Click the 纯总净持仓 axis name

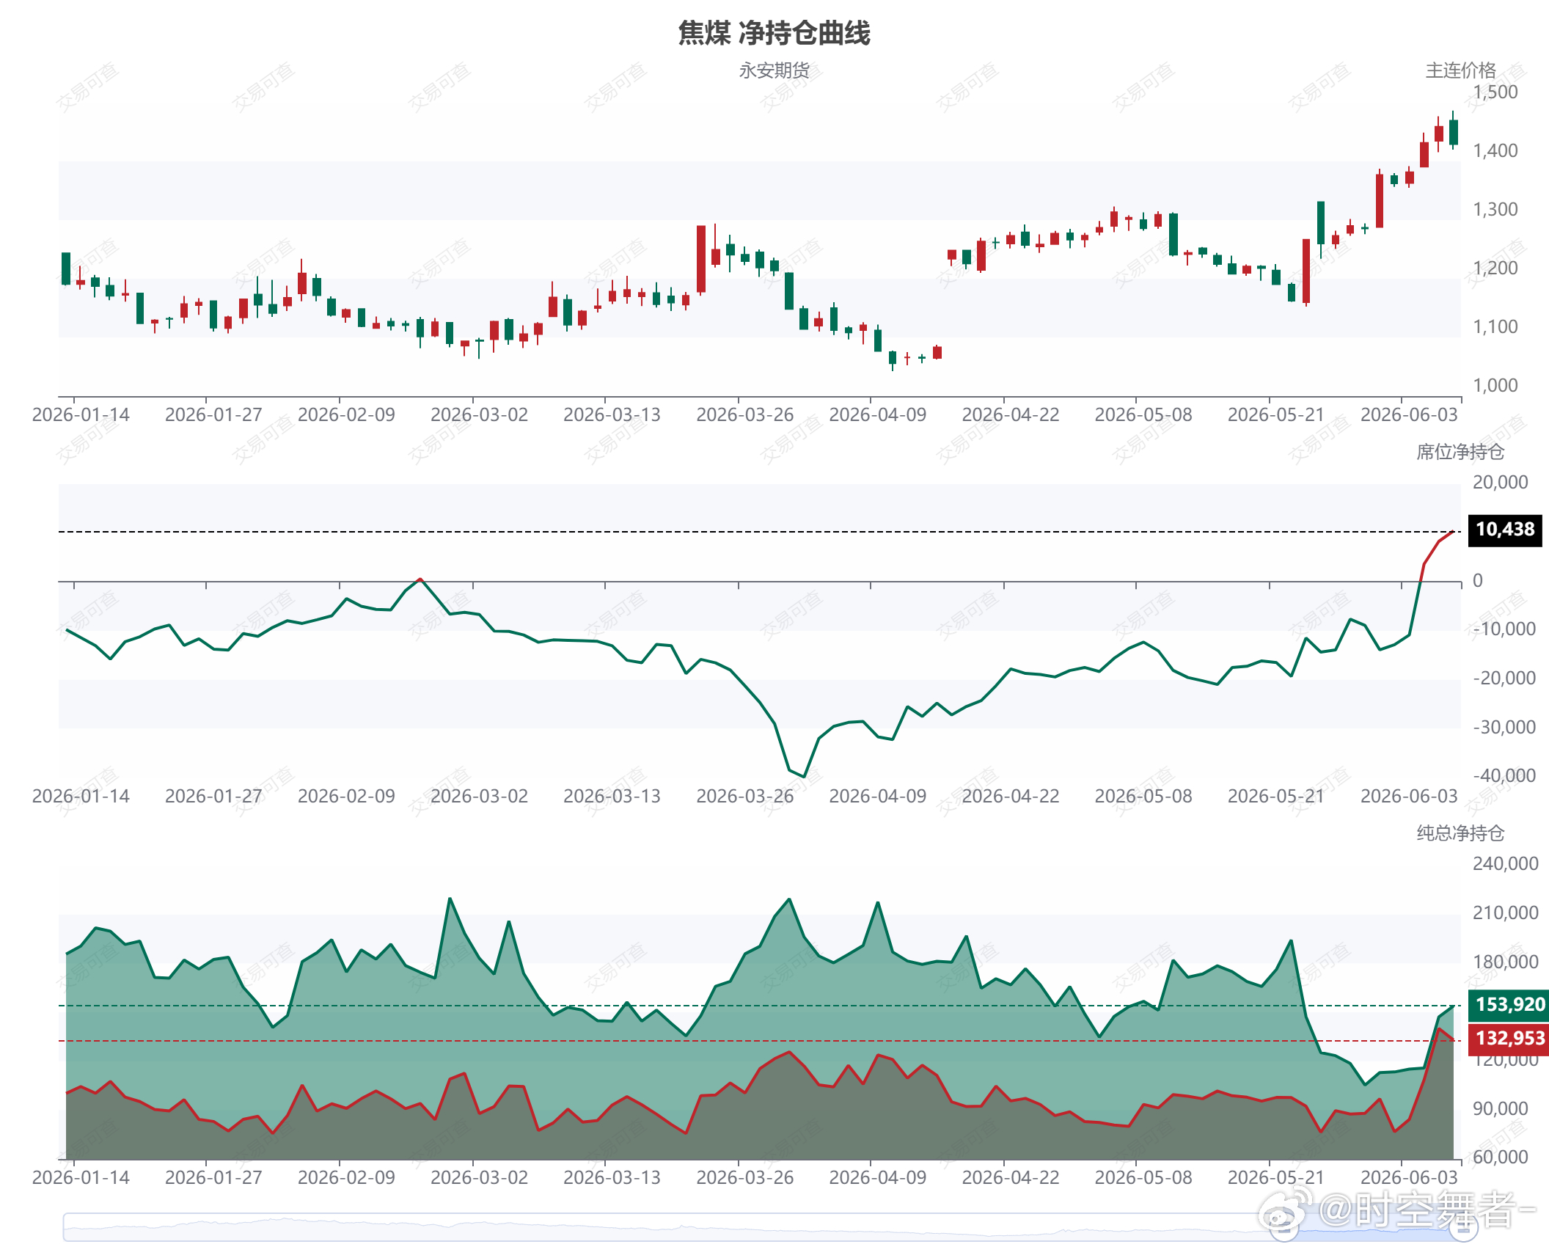pos(1460,833)
